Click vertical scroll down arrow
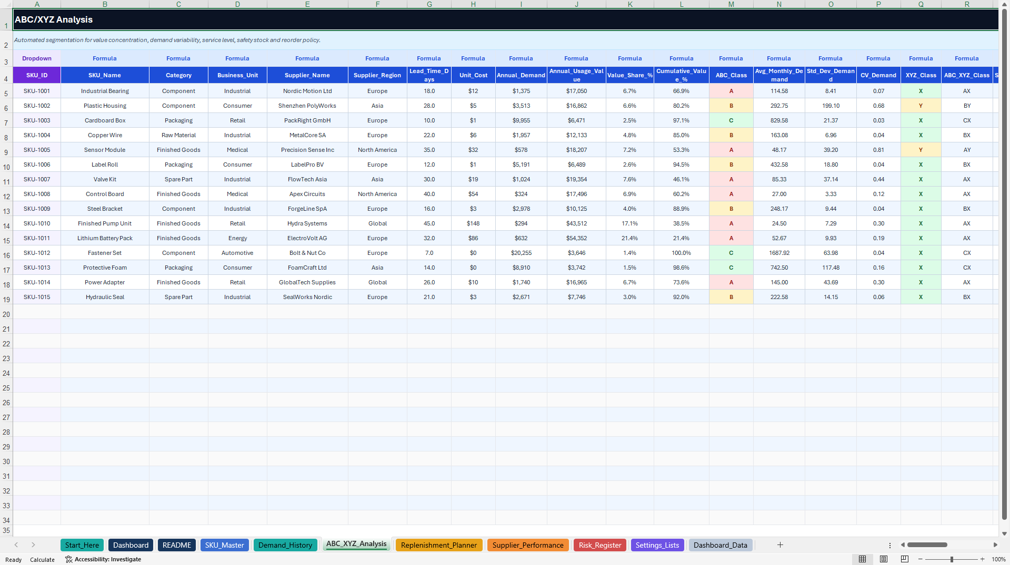Image resolution: width=1010 pixels, height=565 pixels. tap(1004, 533)
